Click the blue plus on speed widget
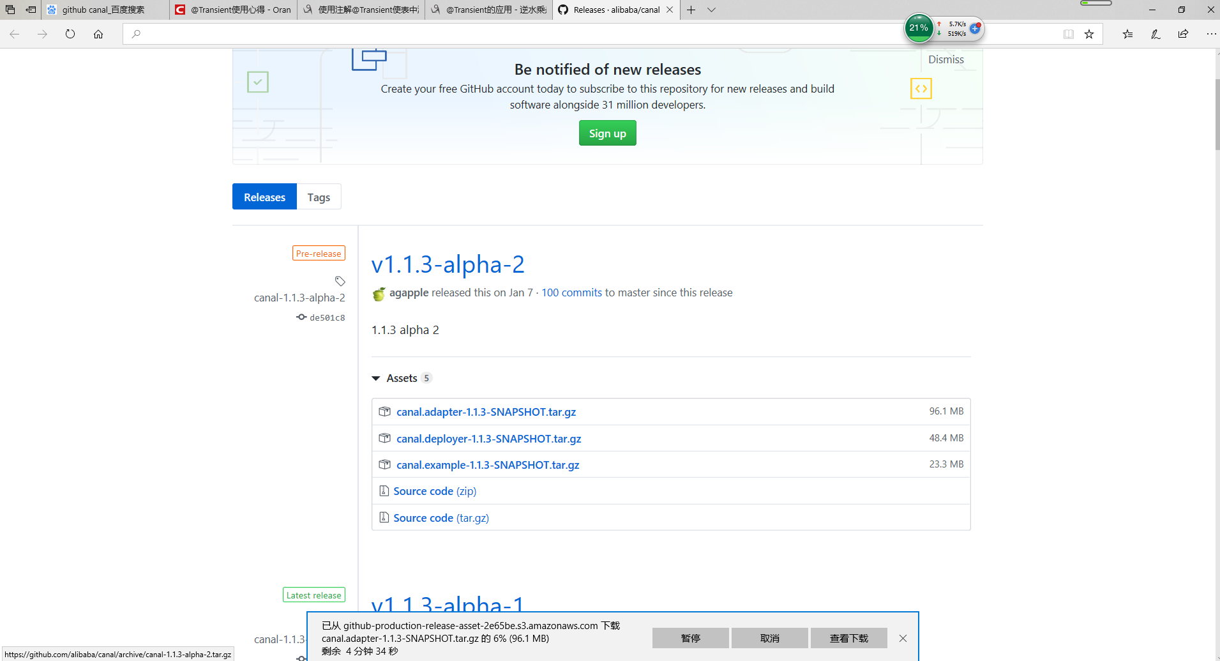The width and height of the screenshot is (1220, 661). pyautogui.click(x=975, y=28)
